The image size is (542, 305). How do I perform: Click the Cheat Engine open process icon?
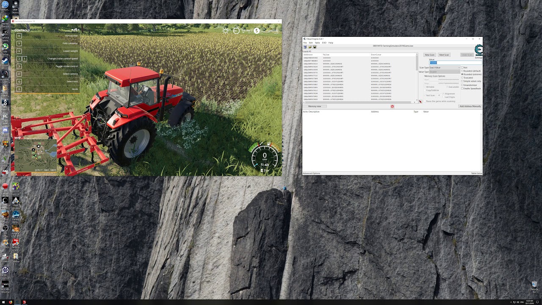[305, 47]
